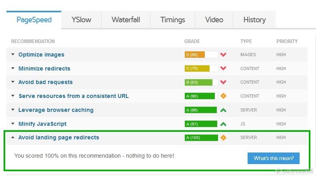This screenshot has width=316, height=176.
Task: Click red down arrow beside Avoid bad requests
Action: click(223, 82)
